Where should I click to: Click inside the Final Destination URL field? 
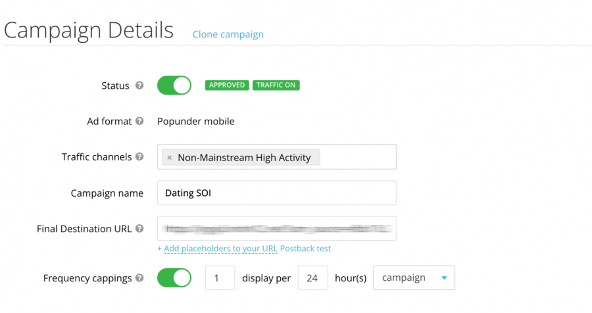[x=277, y=228]
